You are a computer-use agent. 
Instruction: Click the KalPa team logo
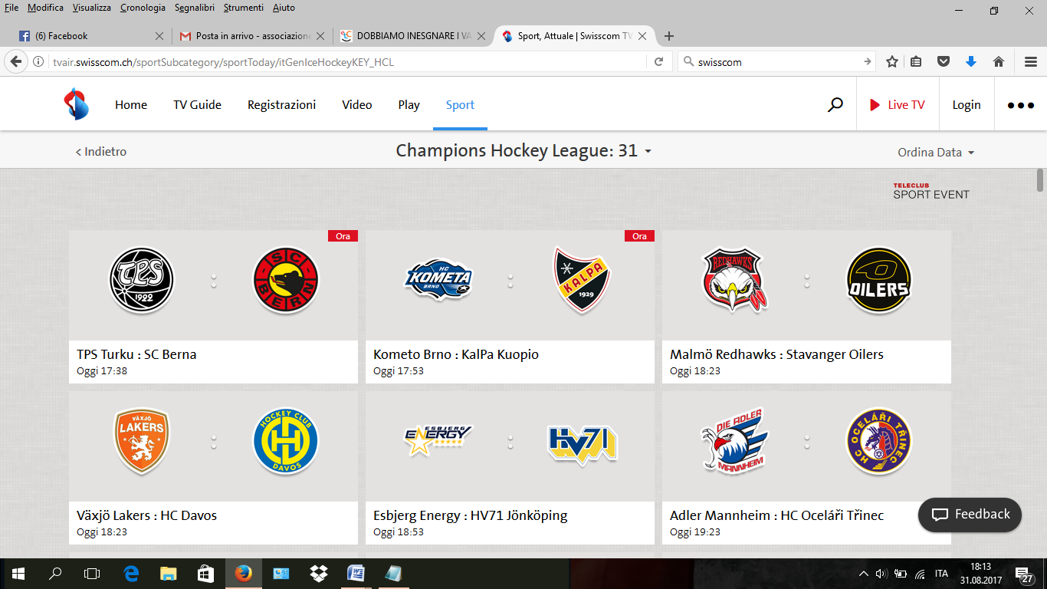[583, 280]
